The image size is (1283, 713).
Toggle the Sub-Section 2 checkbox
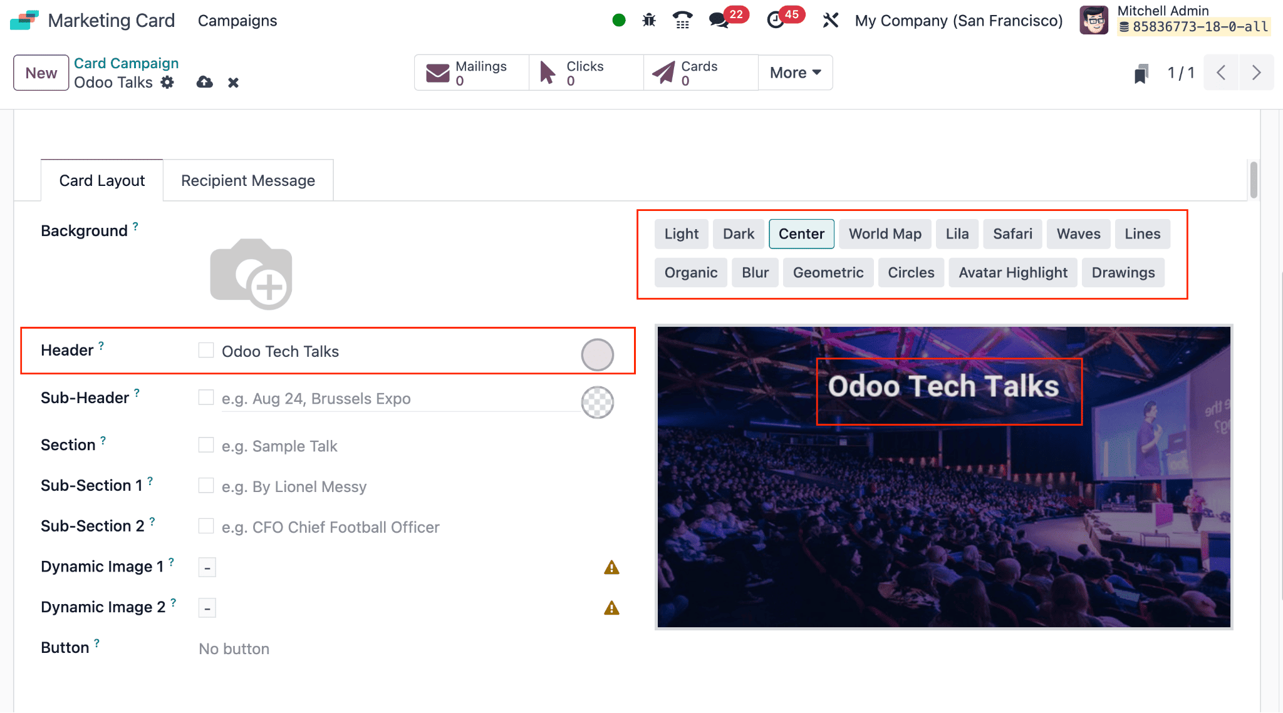coord(206,526)
